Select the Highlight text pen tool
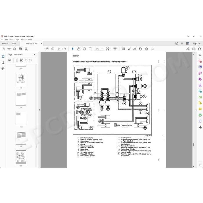This screenshot has width=203, height=203. tap(129, 49)
